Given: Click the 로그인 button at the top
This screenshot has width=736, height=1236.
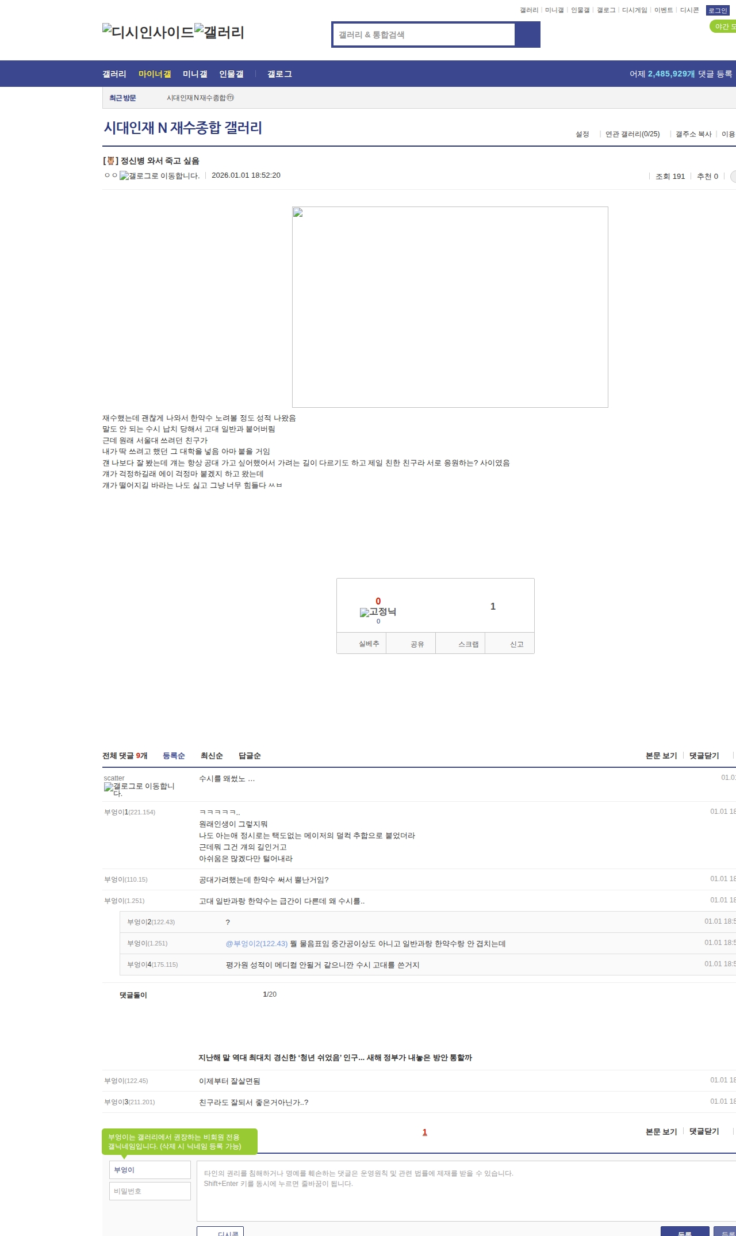Looking at the screenshot, I should 718,10.
